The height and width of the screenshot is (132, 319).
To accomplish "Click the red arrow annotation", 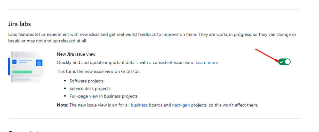I will (x=267, y=55).
